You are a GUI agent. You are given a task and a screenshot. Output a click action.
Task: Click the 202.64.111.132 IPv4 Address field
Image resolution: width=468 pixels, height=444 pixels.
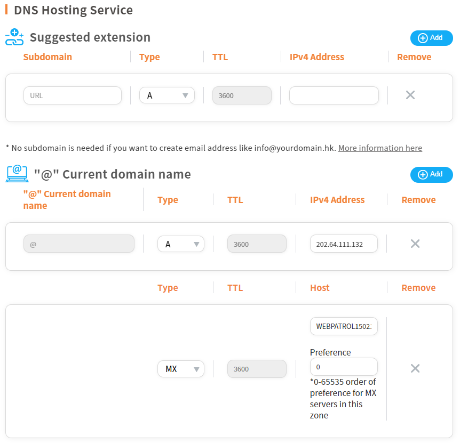click(x=344, y=244)
